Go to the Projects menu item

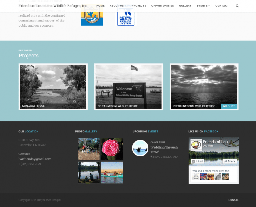139,6
